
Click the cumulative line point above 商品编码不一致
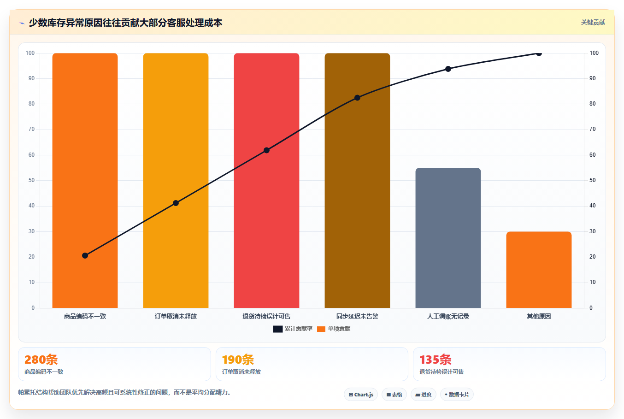point(85,256)
